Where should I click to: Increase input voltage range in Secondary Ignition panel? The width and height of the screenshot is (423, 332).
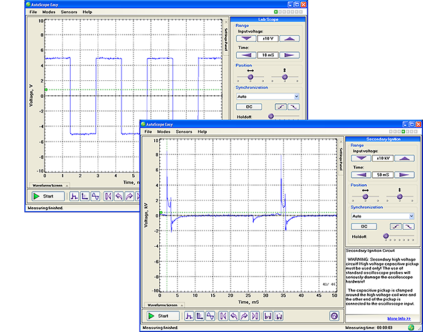coord(404,158)
